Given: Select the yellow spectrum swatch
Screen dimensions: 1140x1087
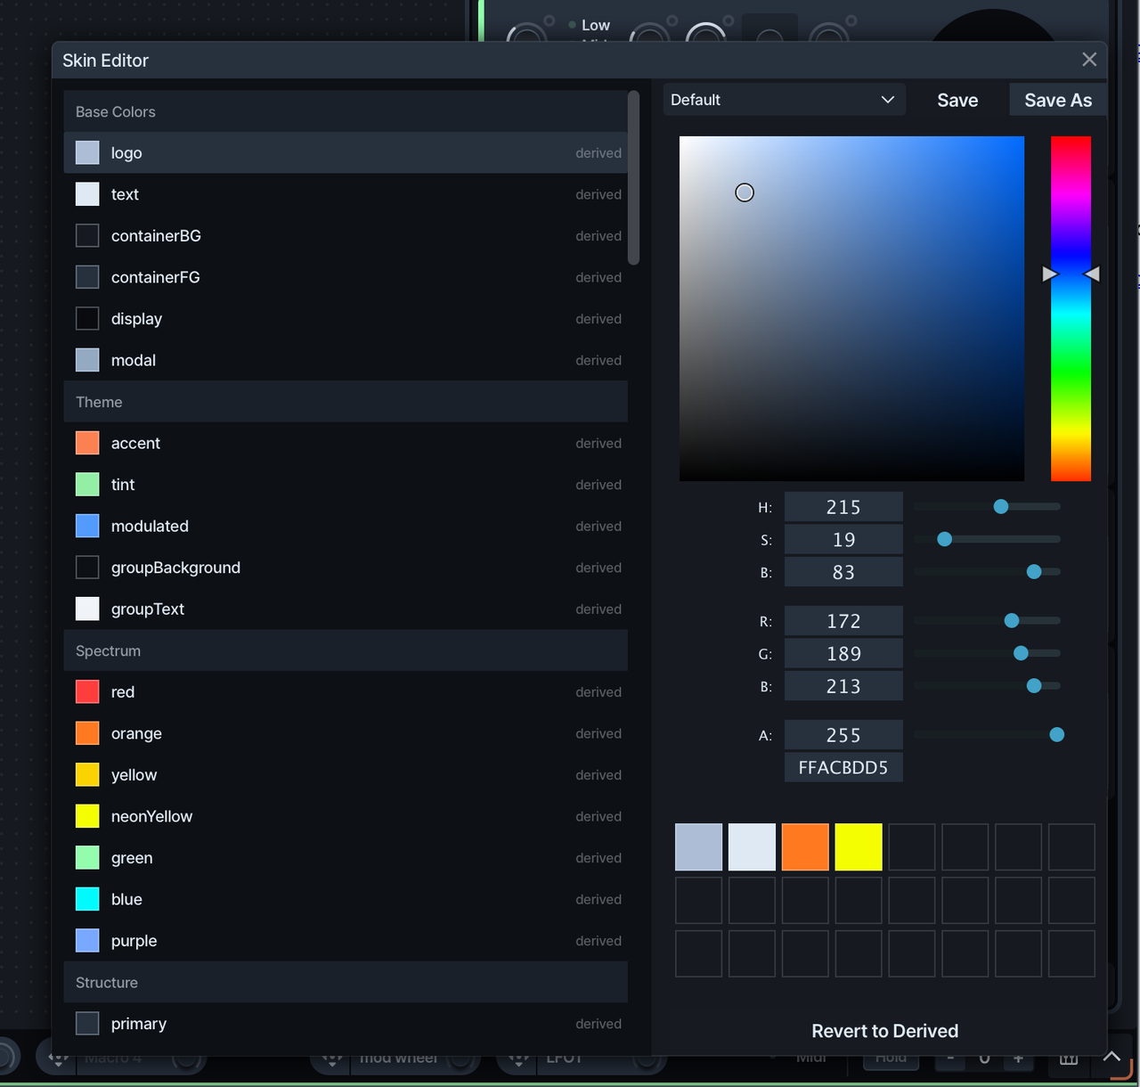Looking at the screenshot, I should click(87, 774).
